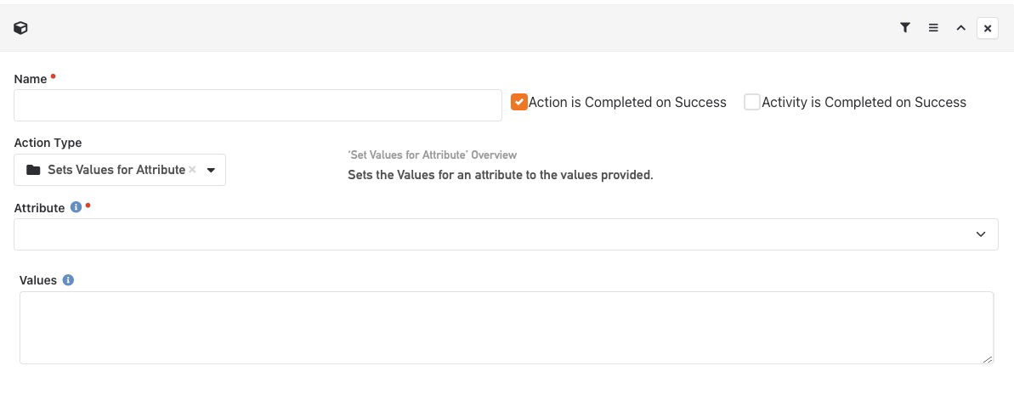
Task: Click the Activity is Completed on Success label
Action: tap(864, 102)
